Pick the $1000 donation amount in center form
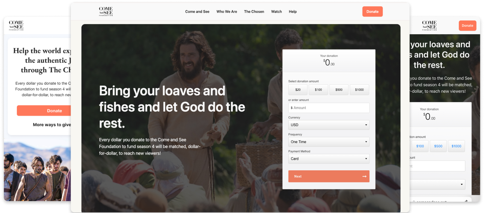This screenshot has height=213, width=484. pyautogui.click(x=359, y=90)
